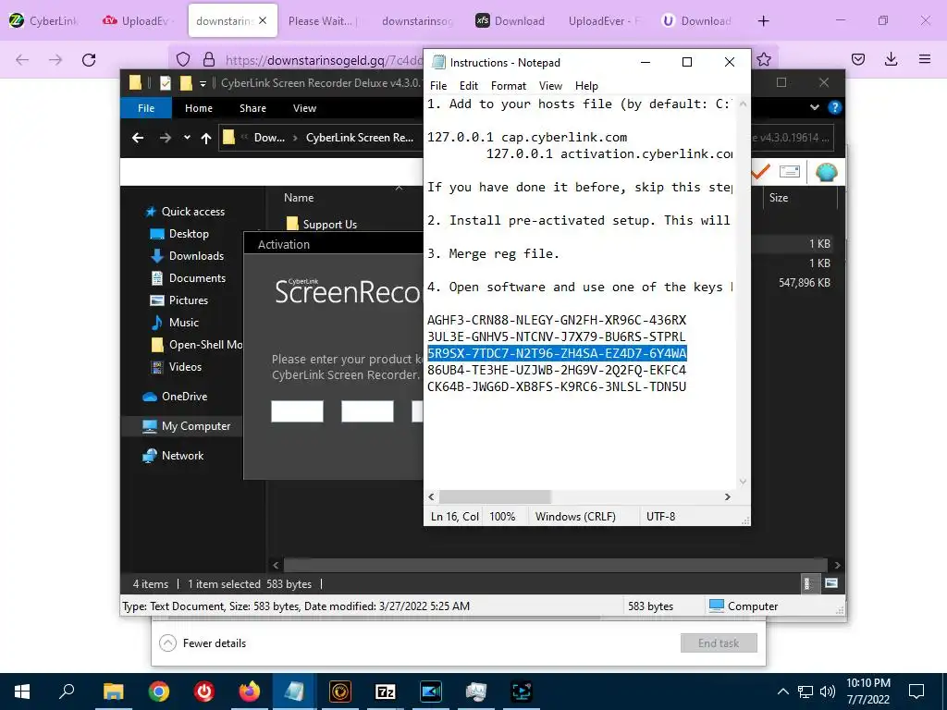
Task: Bookmark the page with the star icon
Action: 763,59
